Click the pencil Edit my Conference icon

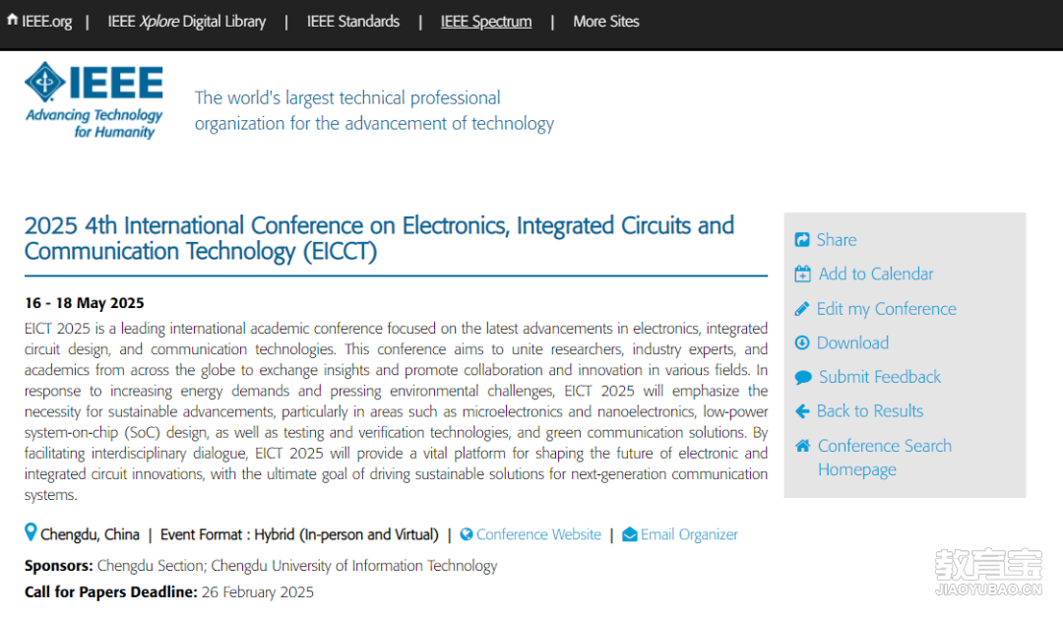(802, 309)
